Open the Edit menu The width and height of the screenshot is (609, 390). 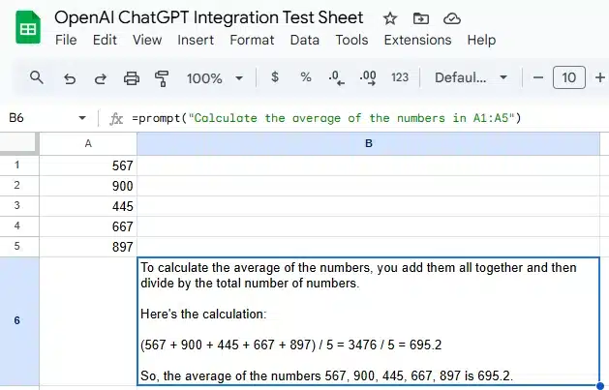coord(105,40)
